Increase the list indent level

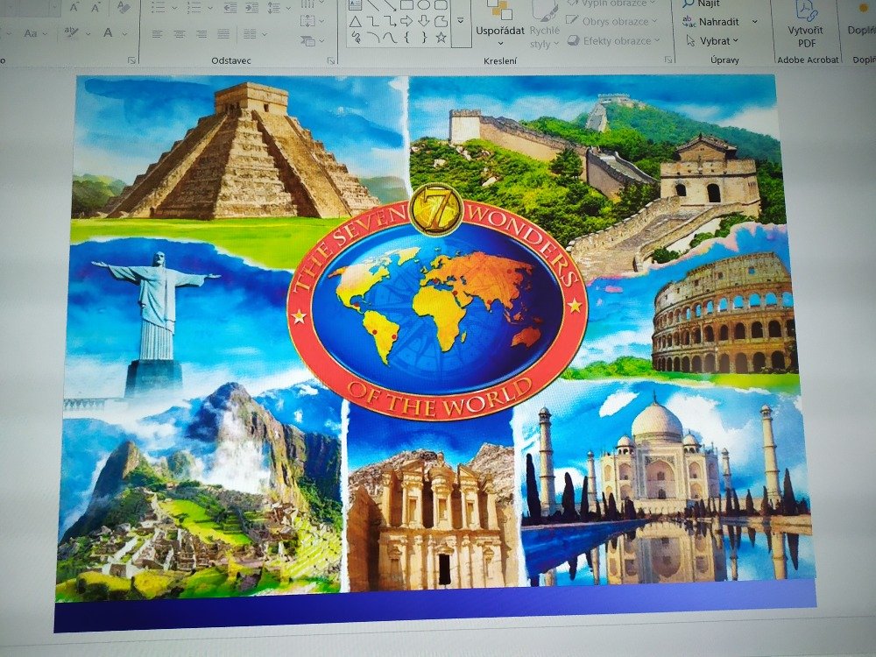click(x=252, y=8)
